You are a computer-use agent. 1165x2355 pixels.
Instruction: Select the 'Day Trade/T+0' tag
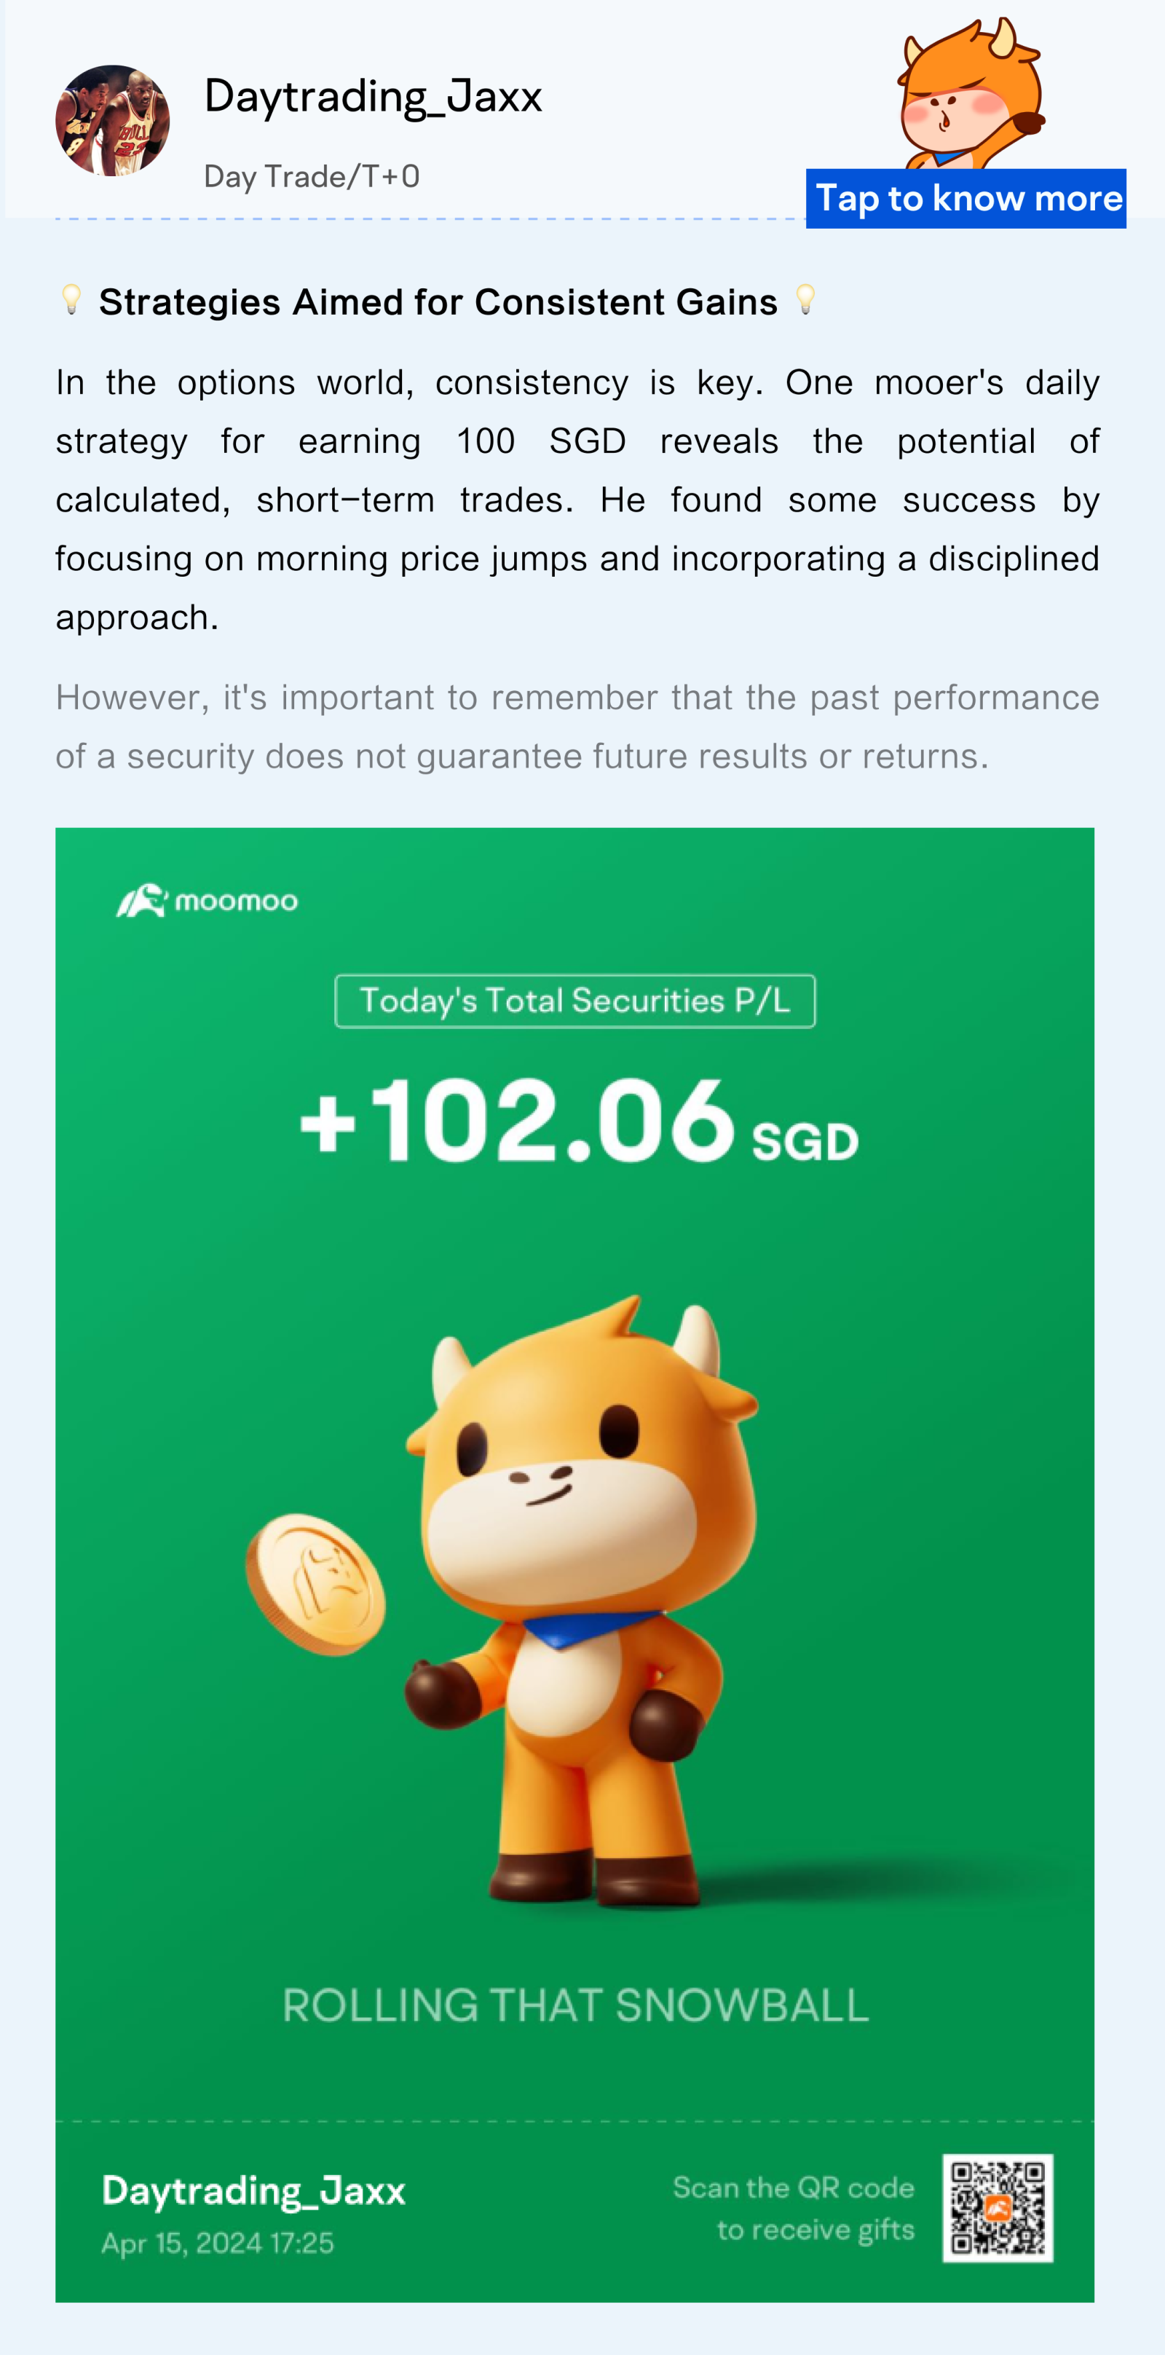[311, 176]
